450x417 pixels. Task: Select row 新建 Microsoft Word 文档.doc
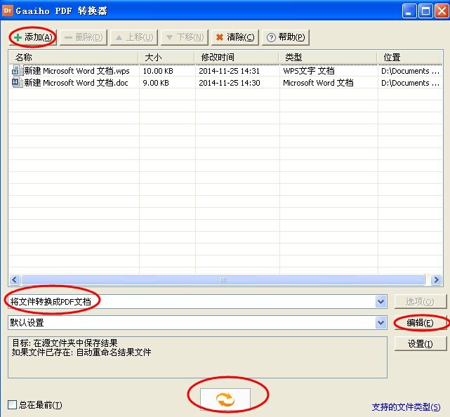(225, 83)
